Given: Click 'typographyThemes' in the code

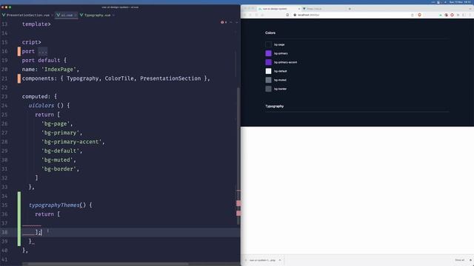Looking at the screenshot, I should point(54,205).
